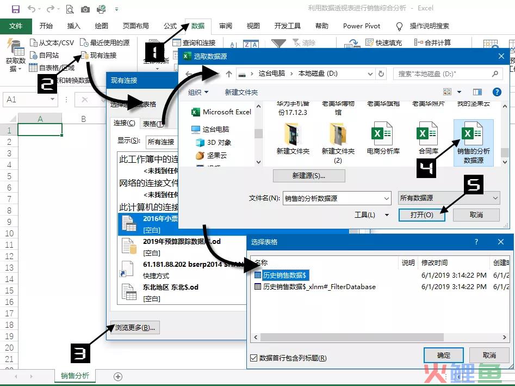Save the workbook with the floppy icon
This screenshot has width=515, height=386.
click(x=15, y=9)
